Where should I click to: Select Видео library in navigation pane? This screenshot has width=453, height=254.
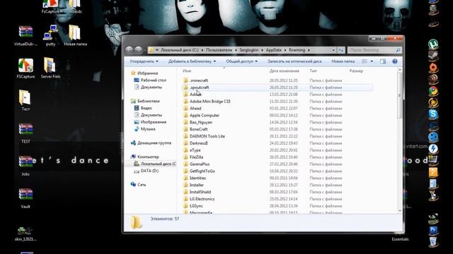[x=143, y=108]
